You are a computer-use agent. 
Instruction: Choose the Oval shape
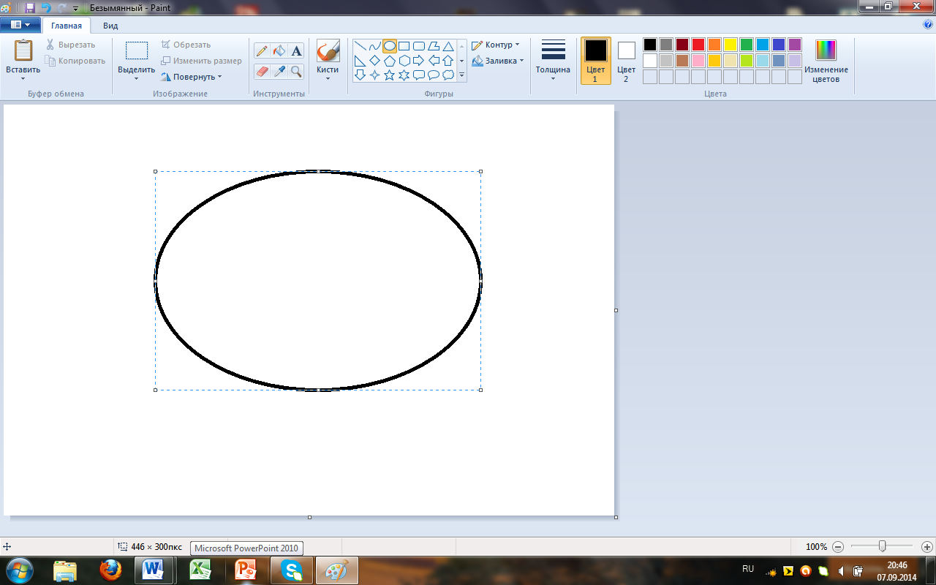click(x=390, y=46)
